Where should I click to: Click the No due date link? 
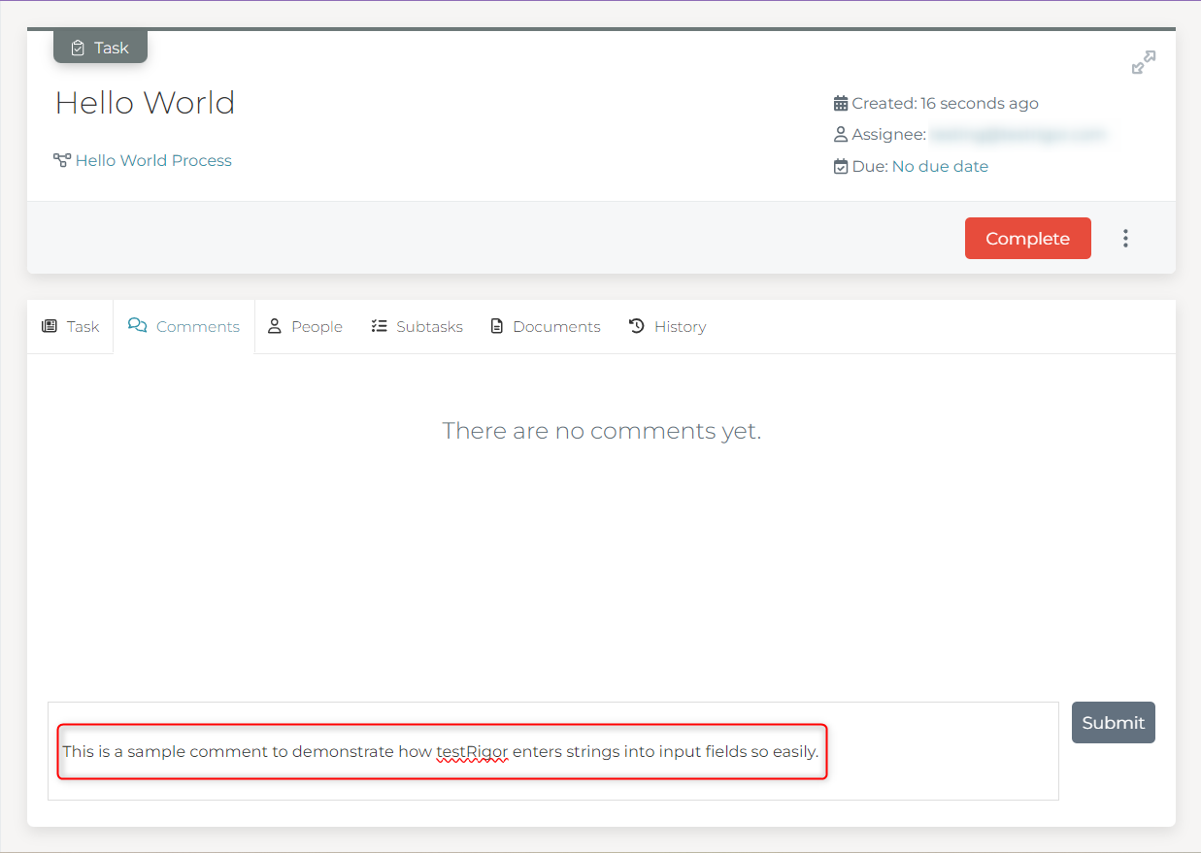click(x=940, y=167)
